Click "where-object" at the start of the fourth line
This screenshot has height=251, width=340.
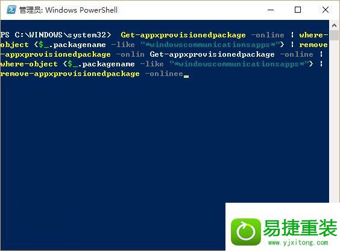coord(29,64)
